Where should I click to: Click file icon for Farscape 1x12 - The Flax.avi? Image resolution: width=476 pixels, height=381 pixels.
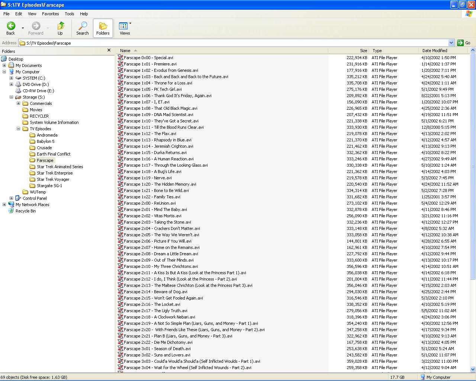pyautogui.click(x=120, y=134)
